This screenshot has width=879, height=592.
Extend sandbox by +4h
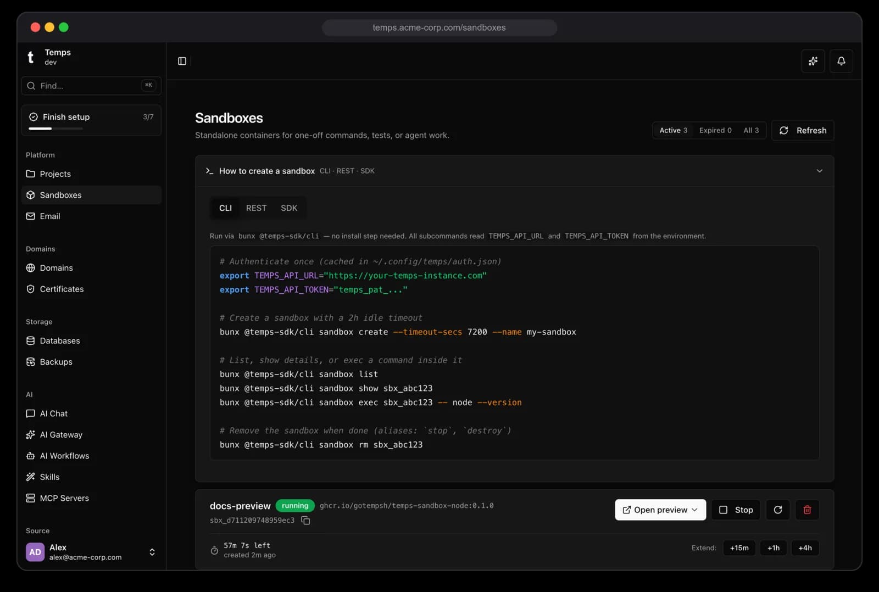805,548
